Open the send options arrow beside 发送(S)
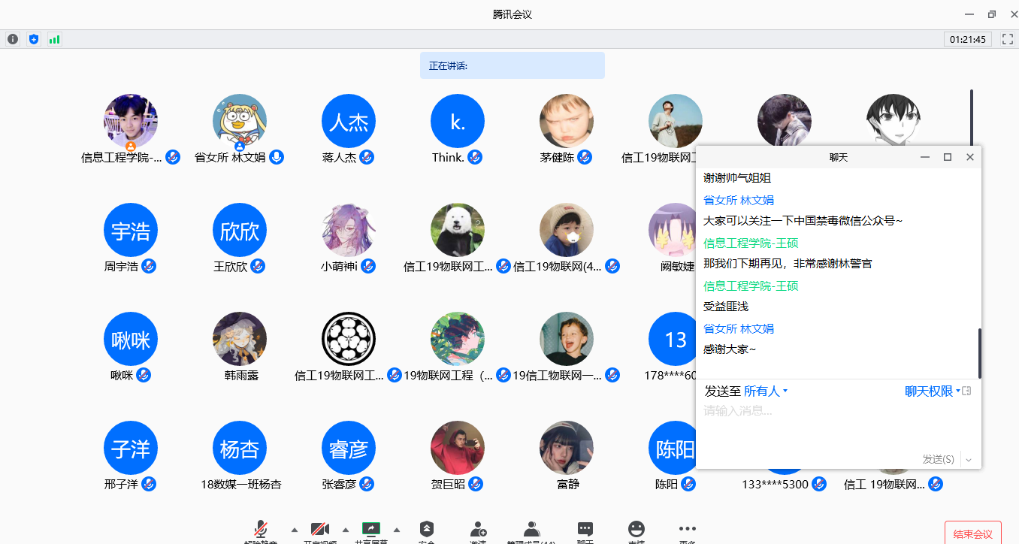The width and height of the screenshot is (1019, 544). 969,460
